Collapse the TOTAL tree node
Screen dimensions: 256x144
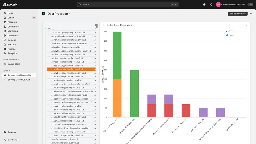(46, 29)
